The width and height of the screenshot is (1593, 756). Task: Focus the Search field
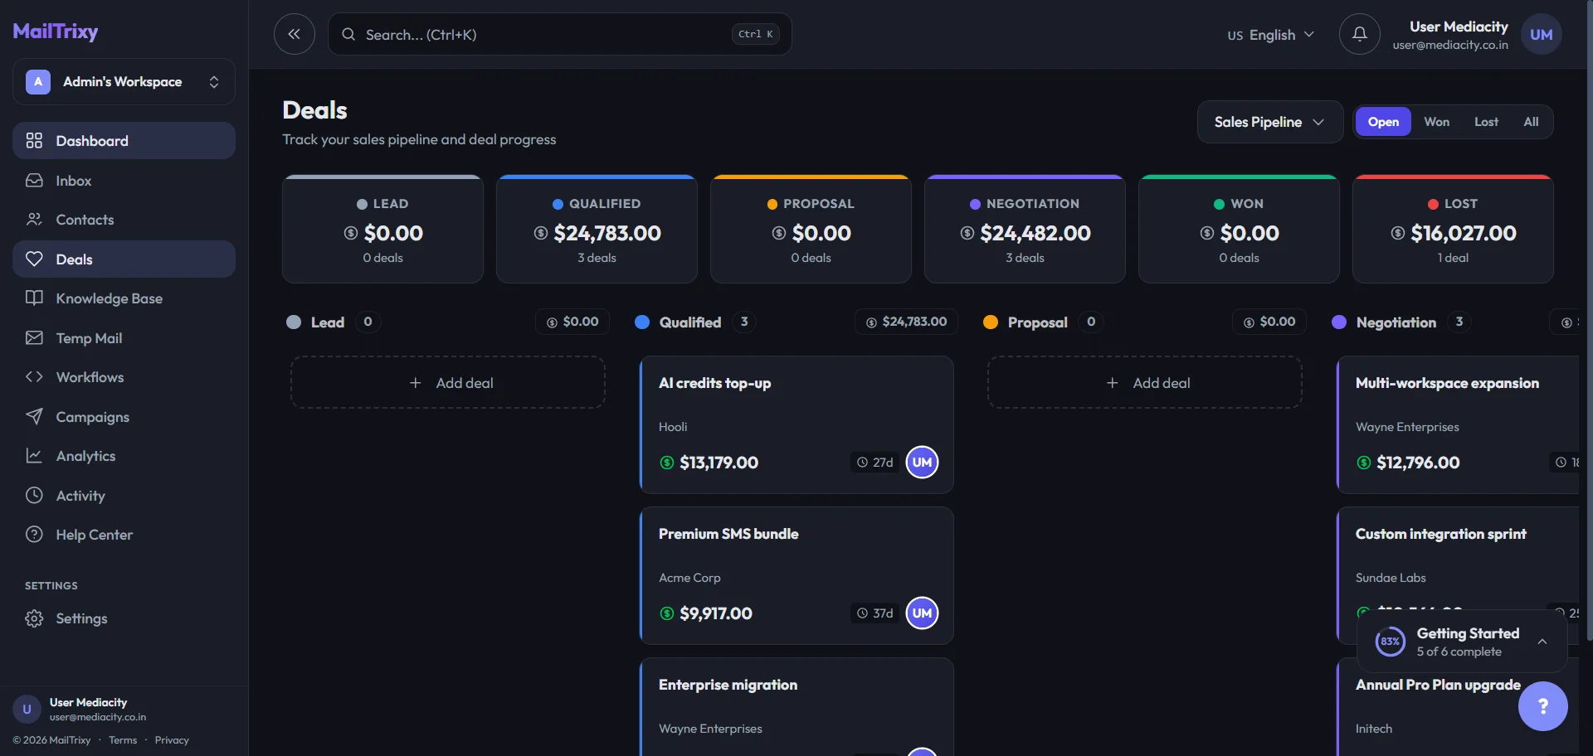coord(559,35)
